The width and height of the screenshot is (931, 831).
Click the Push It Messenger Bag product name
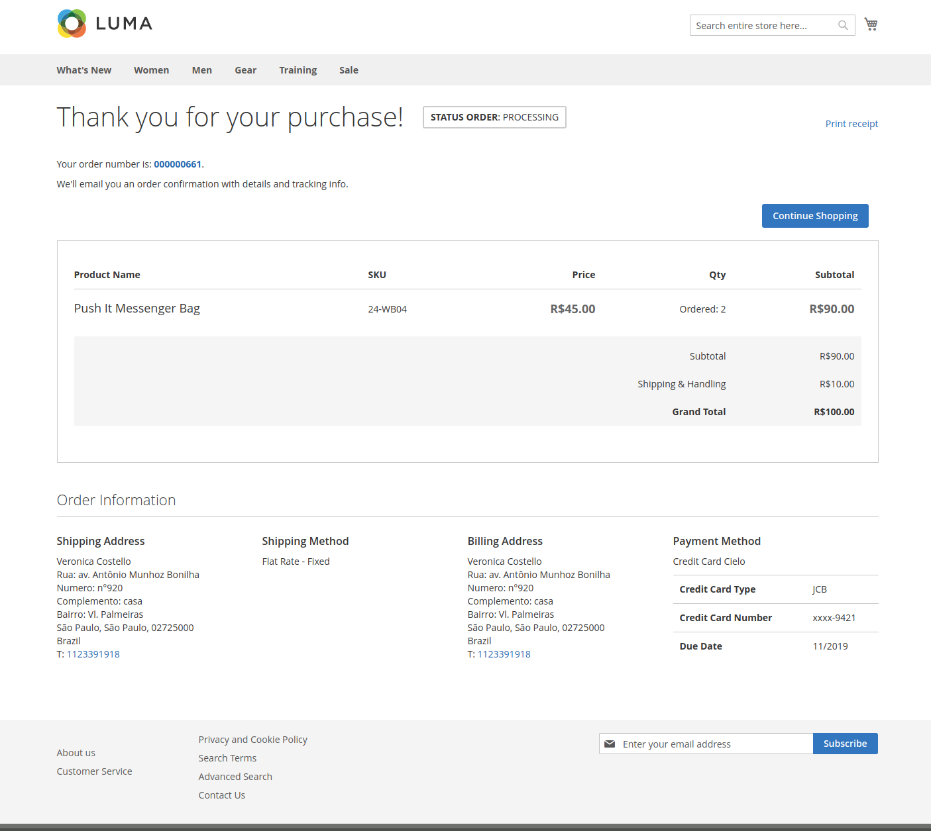(x=137, y=309)
